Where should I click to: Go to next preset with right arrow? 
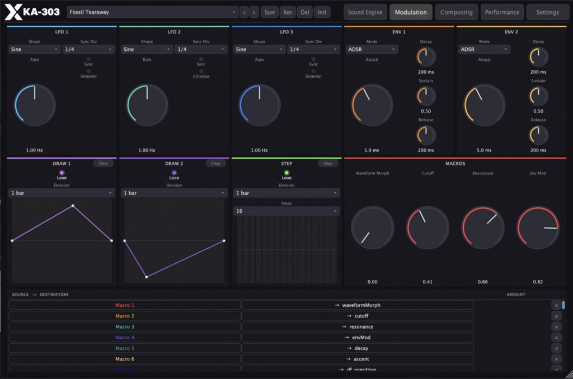[254, 12]
